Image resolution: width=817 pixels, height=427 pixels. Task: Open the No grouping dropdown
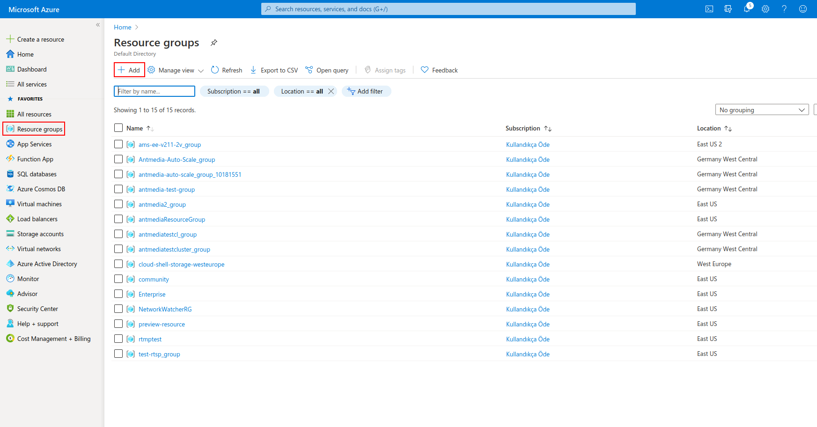762,110
